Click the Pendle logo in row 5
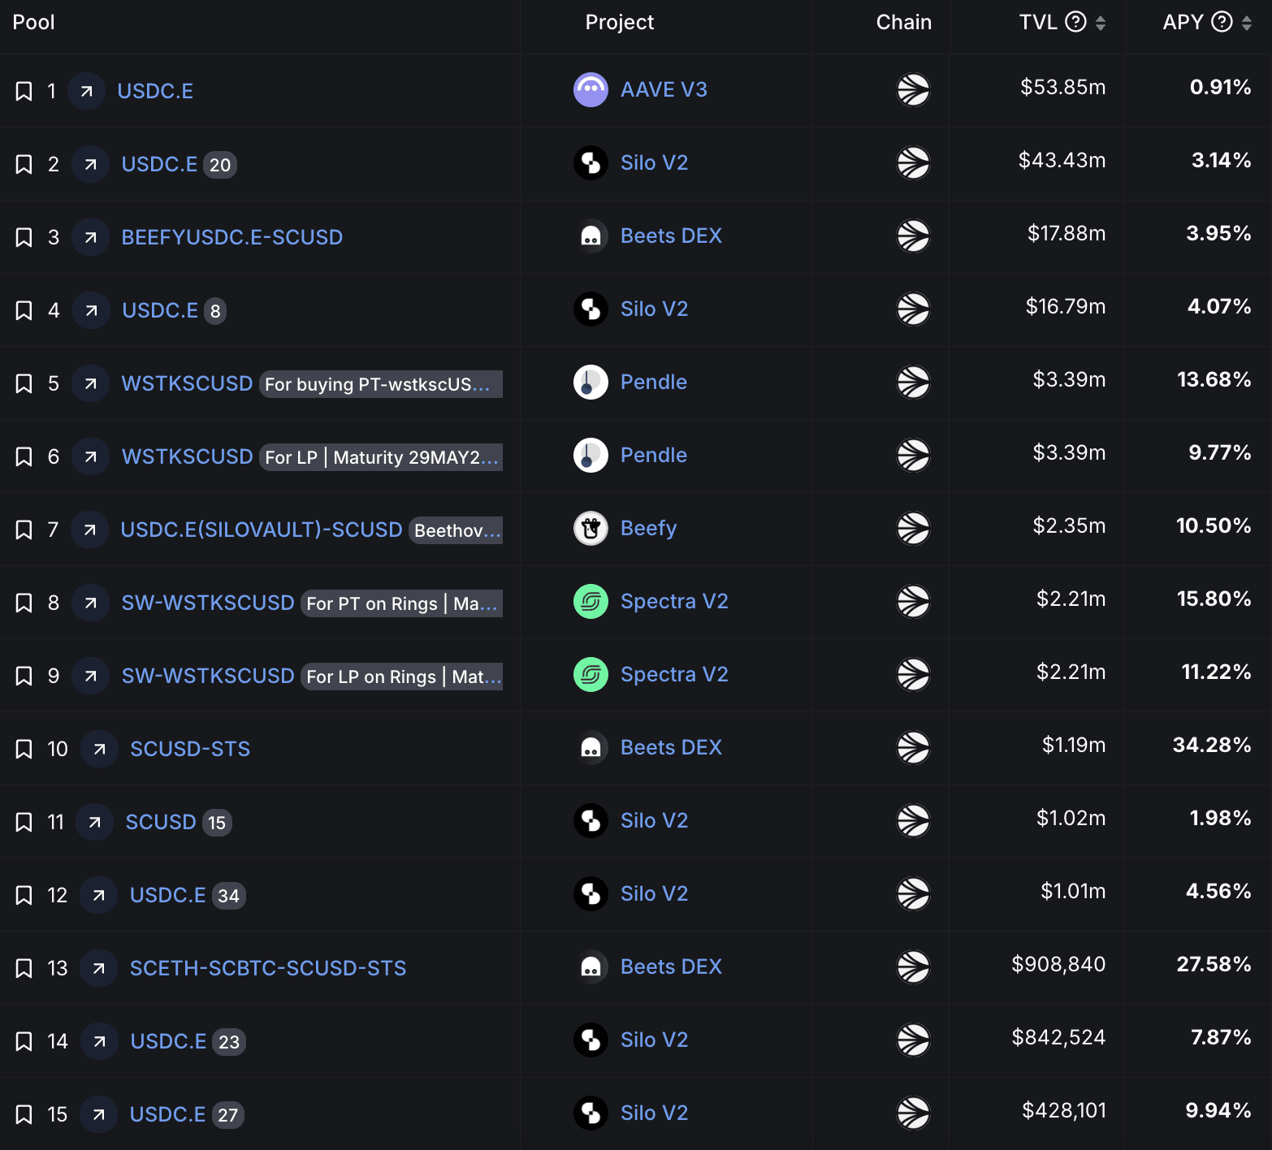This screenshot has height=1150, width=1272. coord(591,382)
